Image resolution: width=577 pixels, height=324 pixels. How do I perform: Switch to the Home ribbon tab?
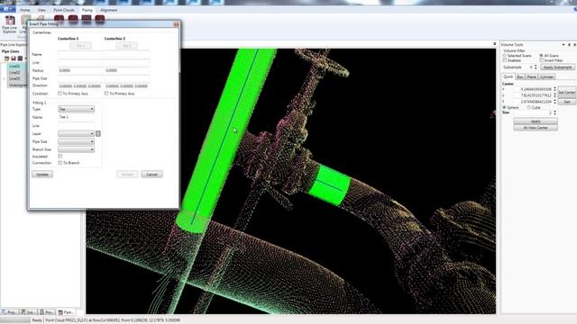coord(25,10)
